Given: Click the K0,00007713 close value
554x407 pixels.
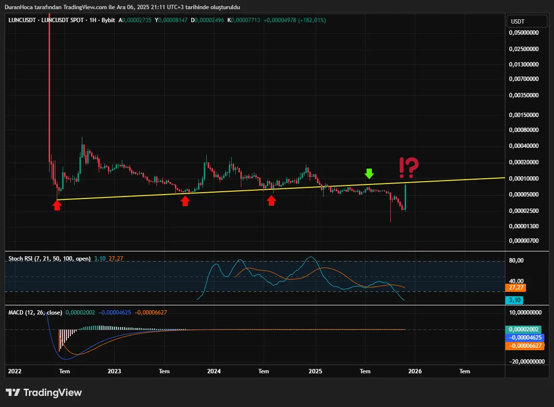Looking at the screenshot, I should [x=243, y=20].
